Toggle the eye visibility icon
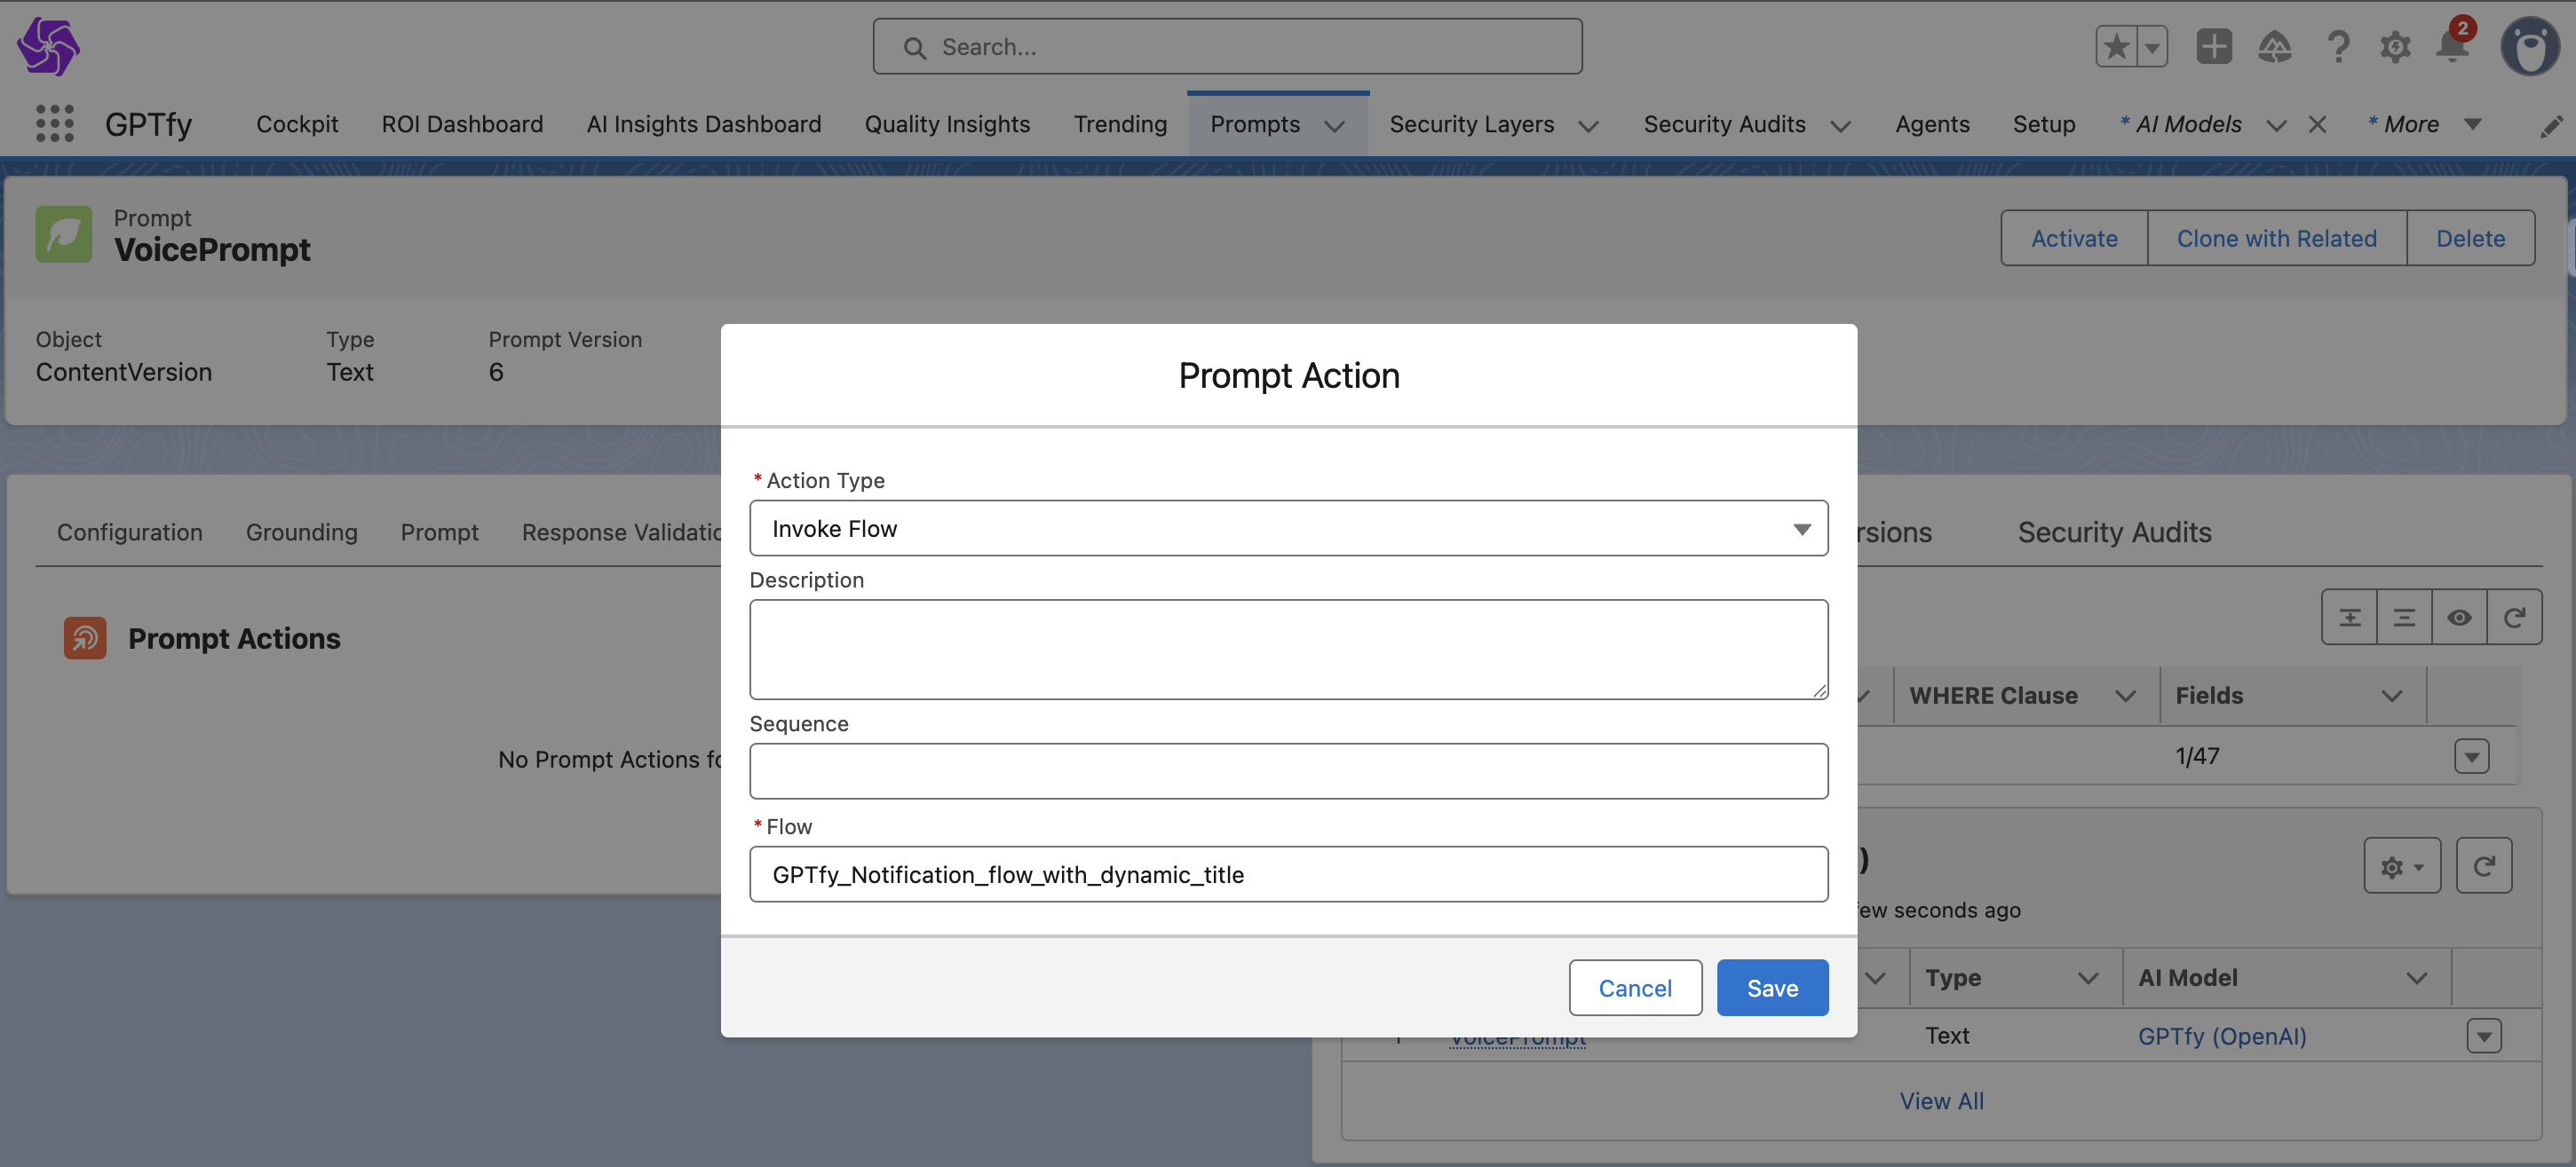 point(2459,618)
